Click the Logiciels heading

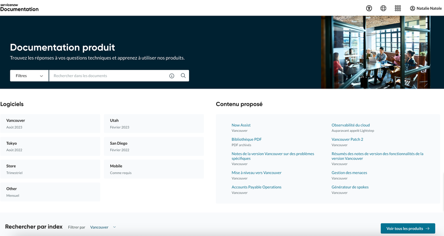click(x=12, y=104)
